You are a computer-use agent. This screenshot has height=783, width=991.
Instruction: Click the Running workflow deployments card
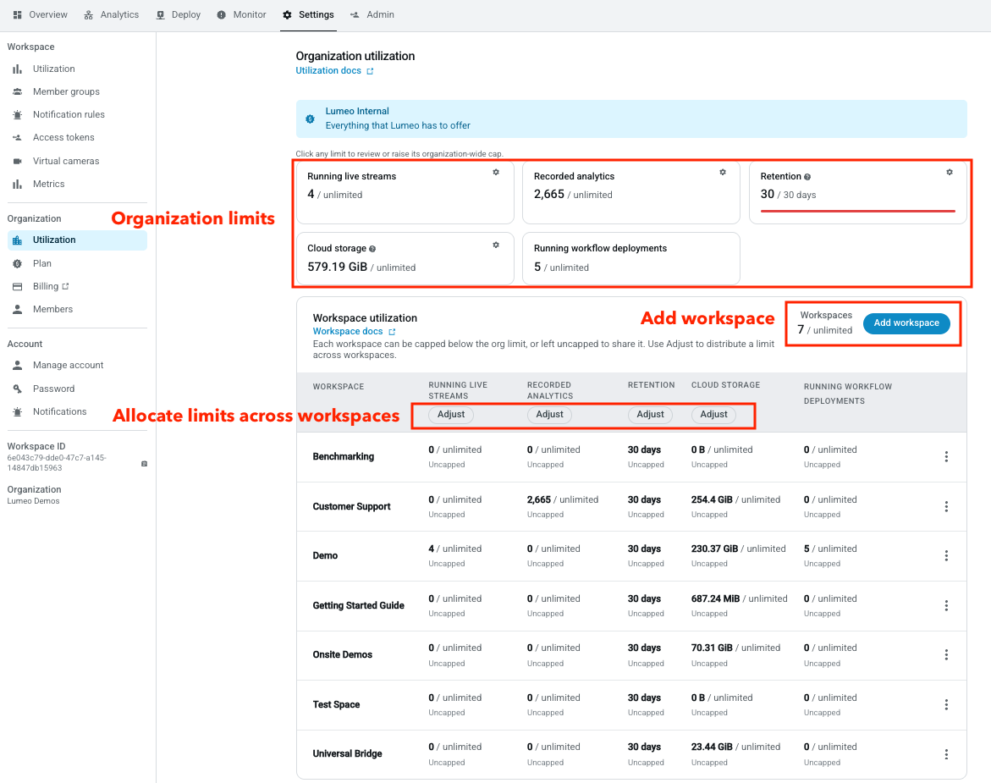630,258
